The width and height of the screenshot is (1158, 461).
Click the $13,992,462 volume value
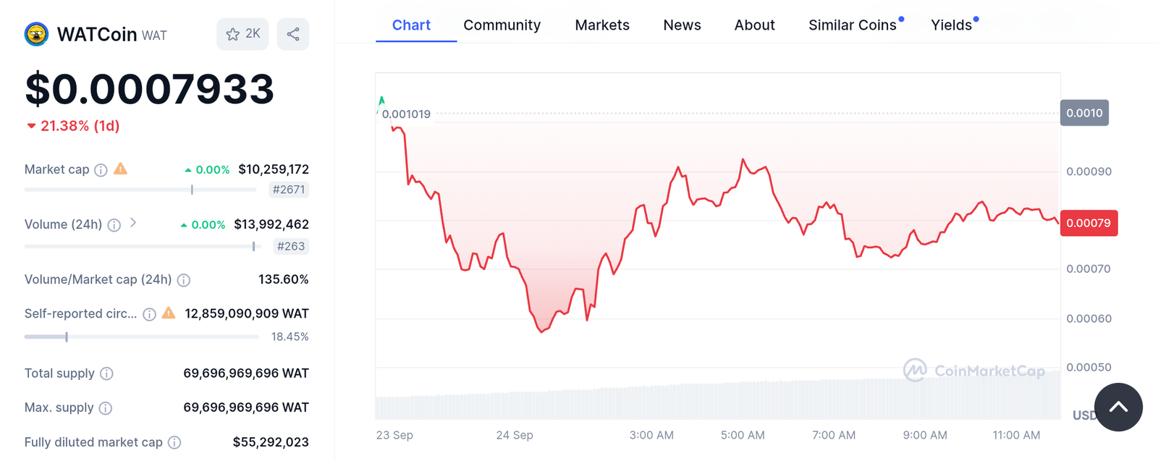pyautogui.click(x=271, y=224)
